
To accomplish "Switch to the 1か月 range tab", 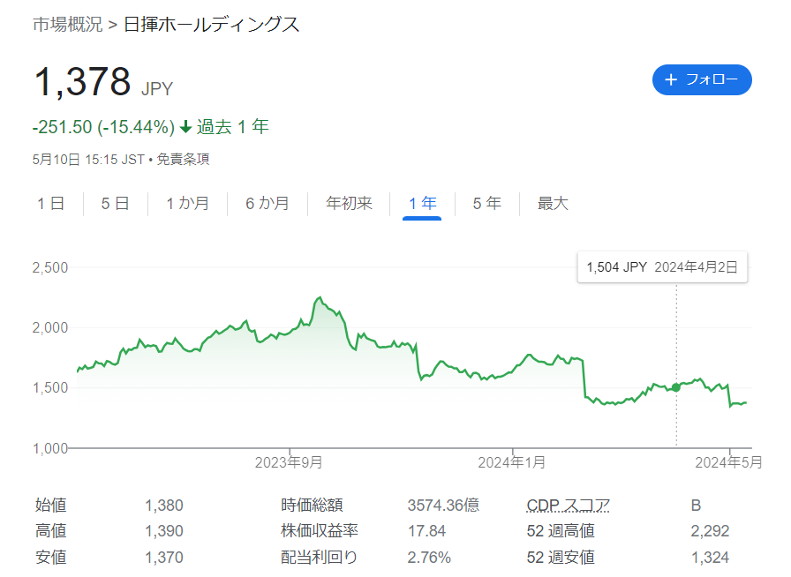I will tap(188, 203).
